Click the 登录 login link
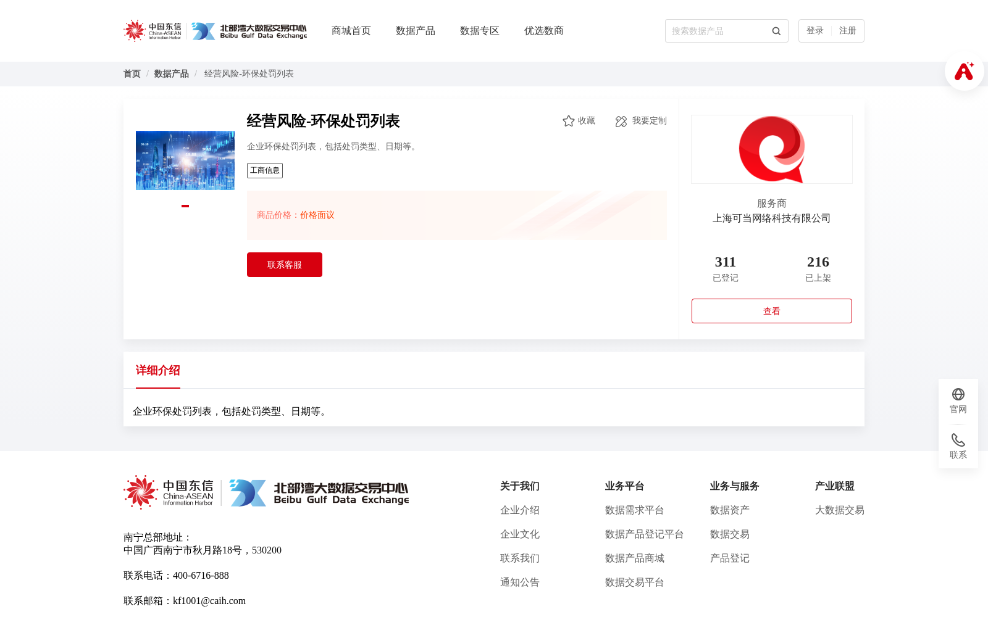 tap(815, 31)
